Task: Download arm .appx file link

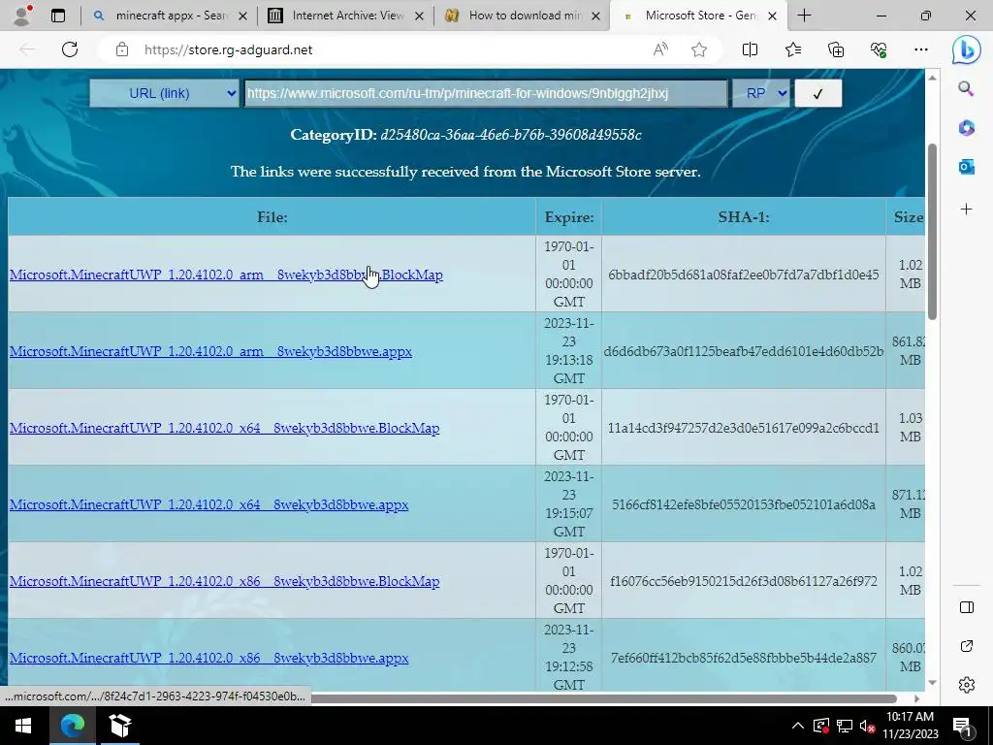Action: pyautogui.click(x=210, y=351)
